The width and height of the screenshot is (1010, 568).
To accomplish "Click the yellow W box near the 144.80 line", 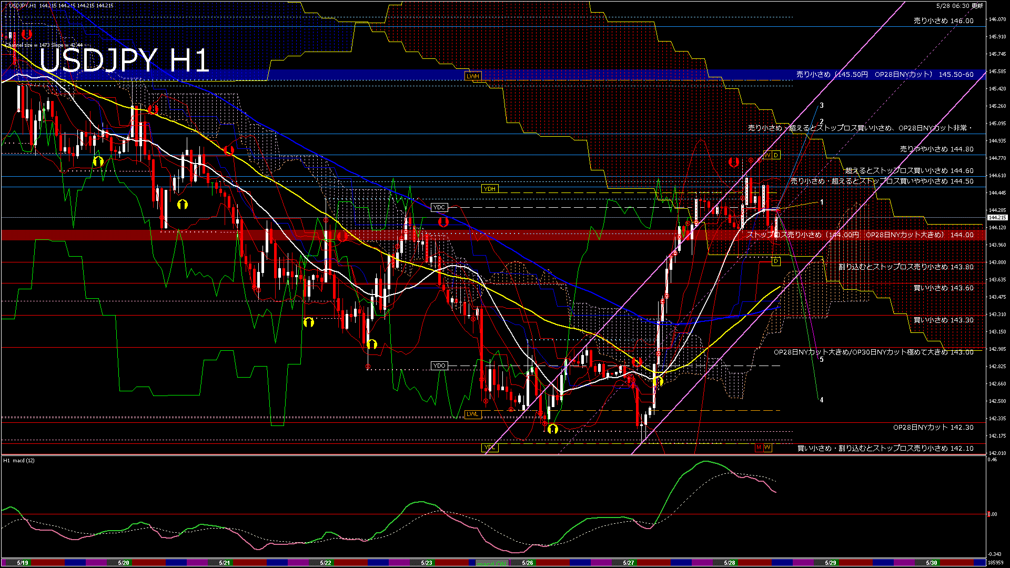I will coord(767,155).
